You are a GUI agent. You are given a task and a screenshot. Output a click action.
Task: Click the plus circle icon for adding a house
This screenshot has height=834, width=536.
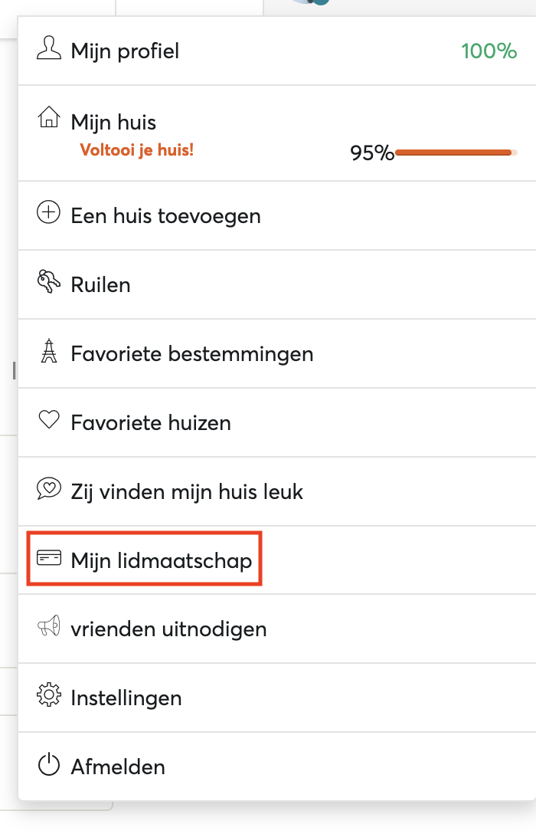(x=48, y=213)
